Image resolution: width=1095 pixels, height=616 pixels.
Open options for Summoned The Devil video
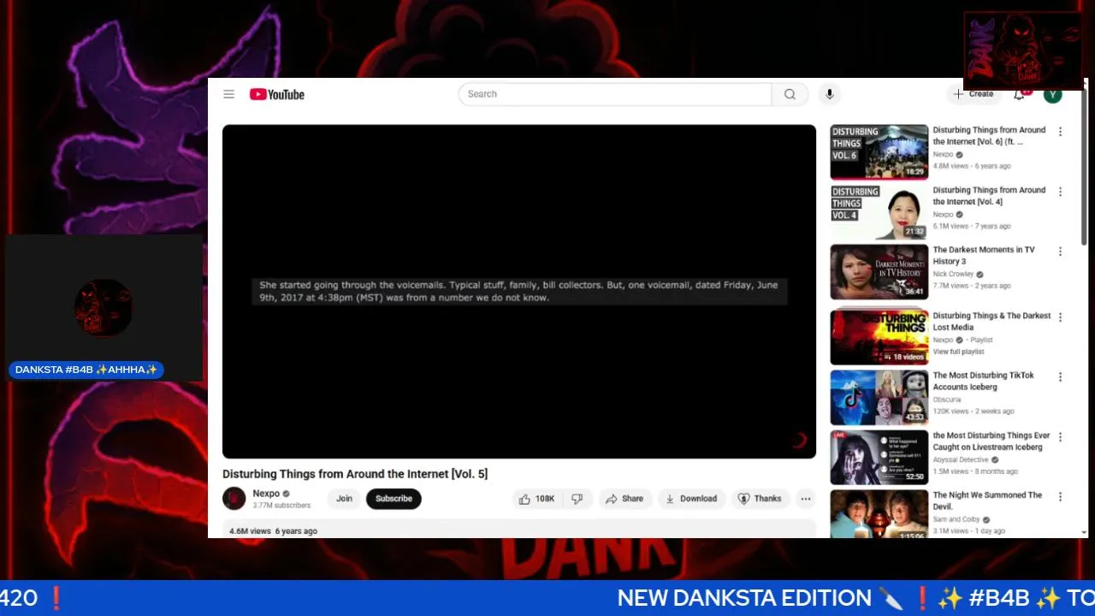click(x=1060, y=496)
